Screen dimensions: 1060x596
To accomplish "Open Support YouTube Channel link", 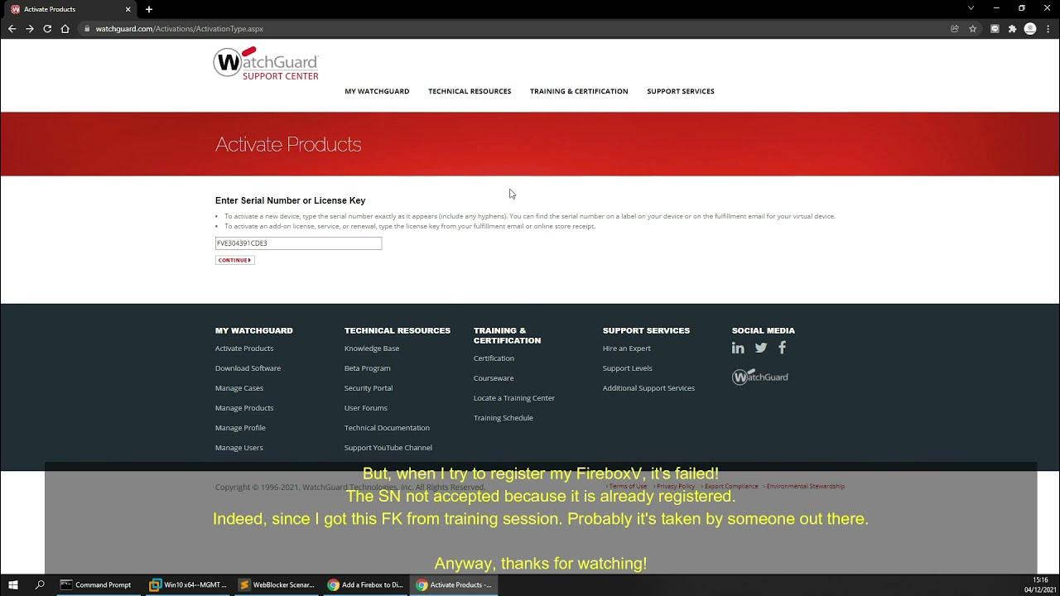I will tap(388, 448).
